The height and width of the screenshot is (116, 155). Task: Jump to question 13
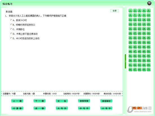tap(139, 19)
